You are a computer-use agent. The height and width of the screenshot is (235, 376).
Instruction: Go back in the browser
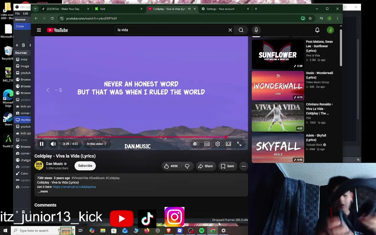pos(36,18)
